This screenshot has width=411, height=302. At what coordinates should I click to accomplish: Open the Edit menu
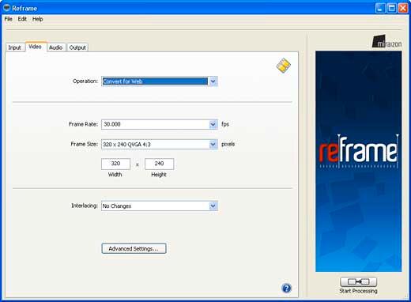pos(22,19)
